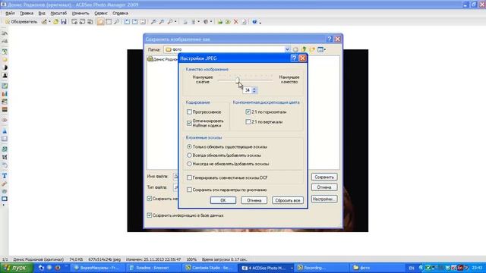The width and height of the screenshot is (486, 273).
Task: Enable 2:1 по вертикали checkbox
Action: click(248, 122)
